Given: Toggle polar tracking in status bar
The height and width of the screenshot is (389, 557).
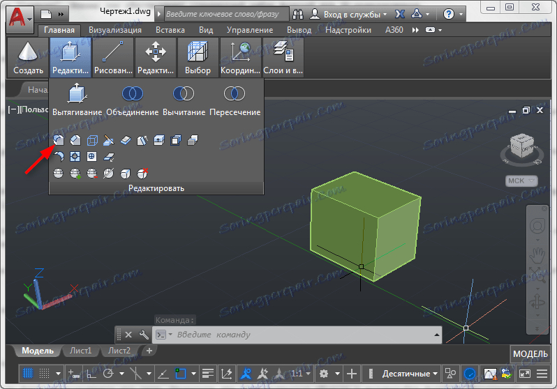Looking at the screenshot, I should pyautogui.click(x=108, y=374).
